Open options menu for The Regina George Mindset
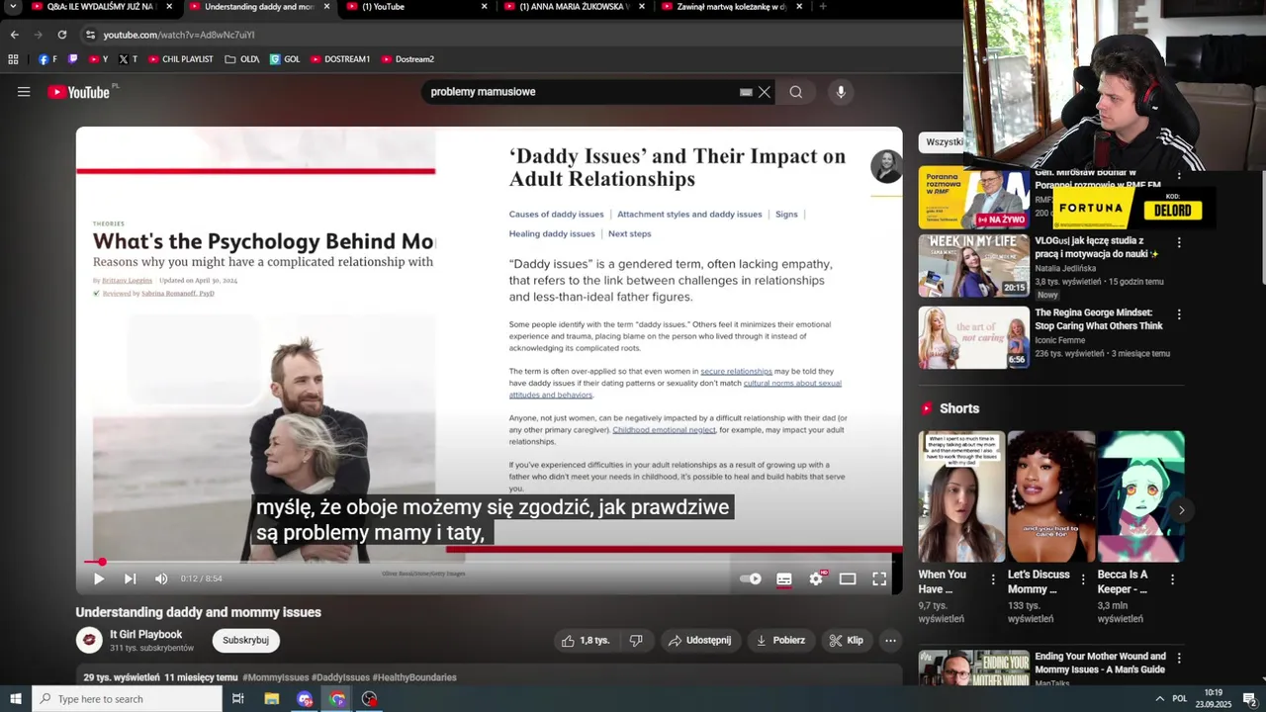Screen dimensions: 1266x712 [x=1178, y=314]
